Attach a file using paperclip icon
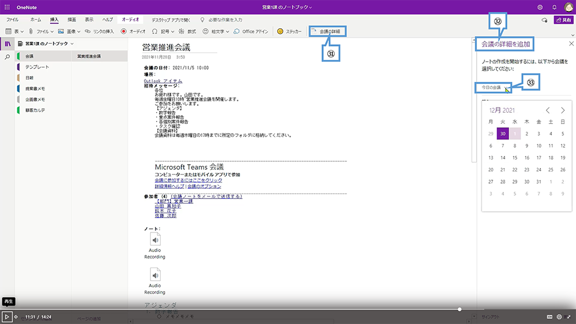Viewport: 576px width, 324px height. pyautogui.click(x=31, y=32)
